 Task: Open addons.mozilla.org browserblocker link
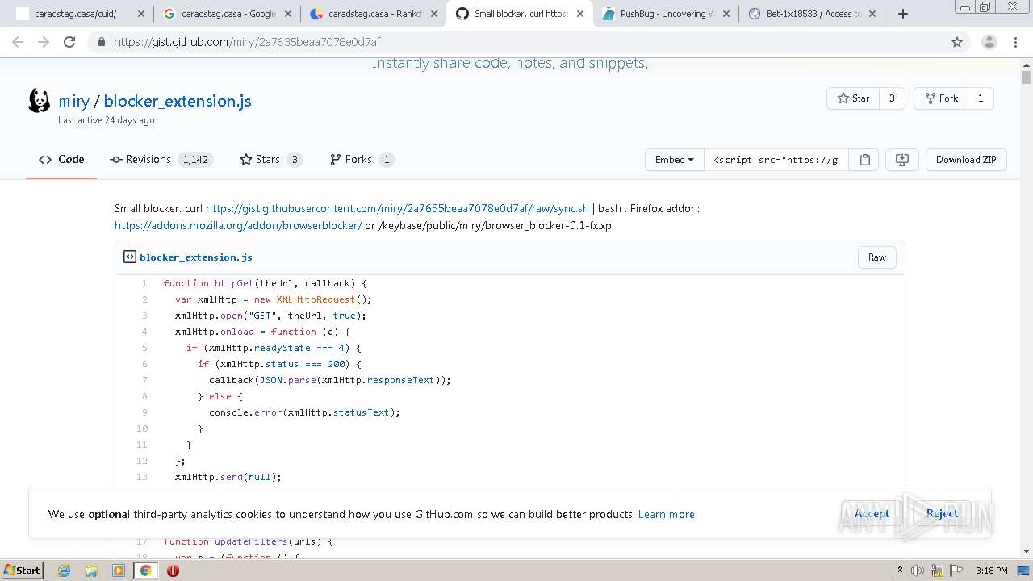click(238, 225)
